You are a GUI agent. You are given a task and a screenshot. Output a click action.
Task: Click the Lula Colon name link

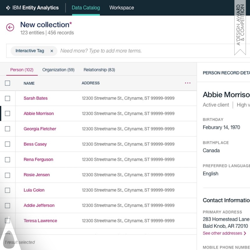pyautogui.click(x=34, y=190)
